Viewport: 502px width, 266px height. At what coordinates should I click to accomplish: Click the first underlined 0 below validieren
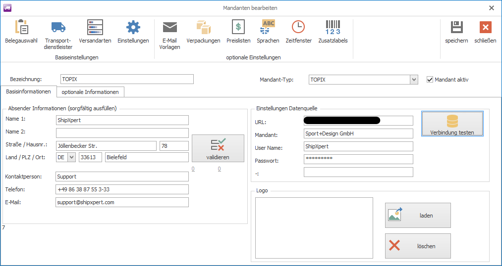click(x=193, y=169)
